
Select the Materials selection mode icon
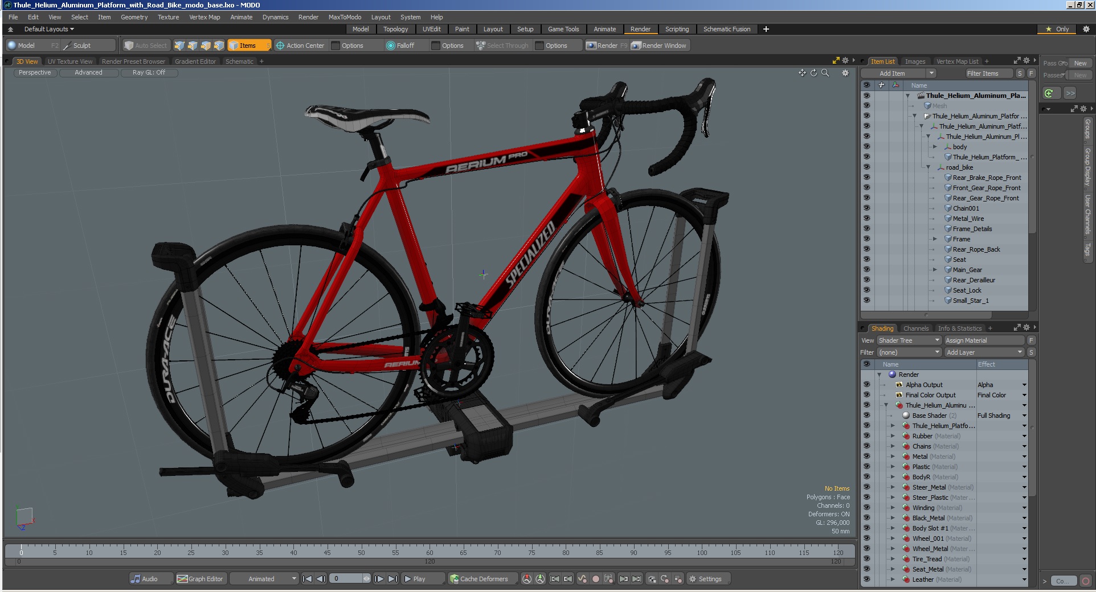(x=219, y=46)
